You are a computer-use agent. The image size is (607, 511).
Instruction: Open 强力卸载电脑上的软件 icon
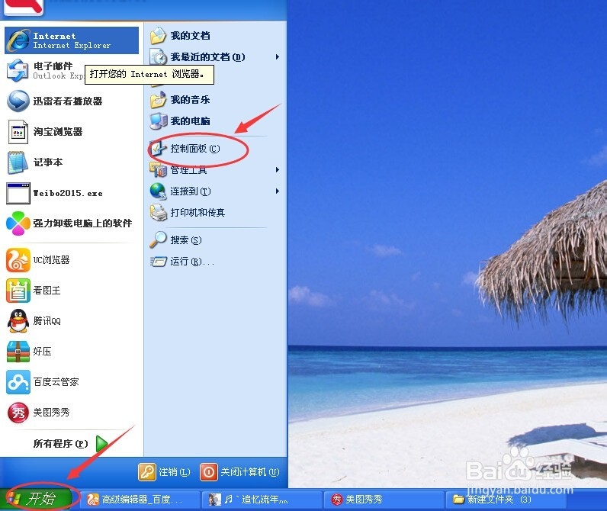coord(18,223)
